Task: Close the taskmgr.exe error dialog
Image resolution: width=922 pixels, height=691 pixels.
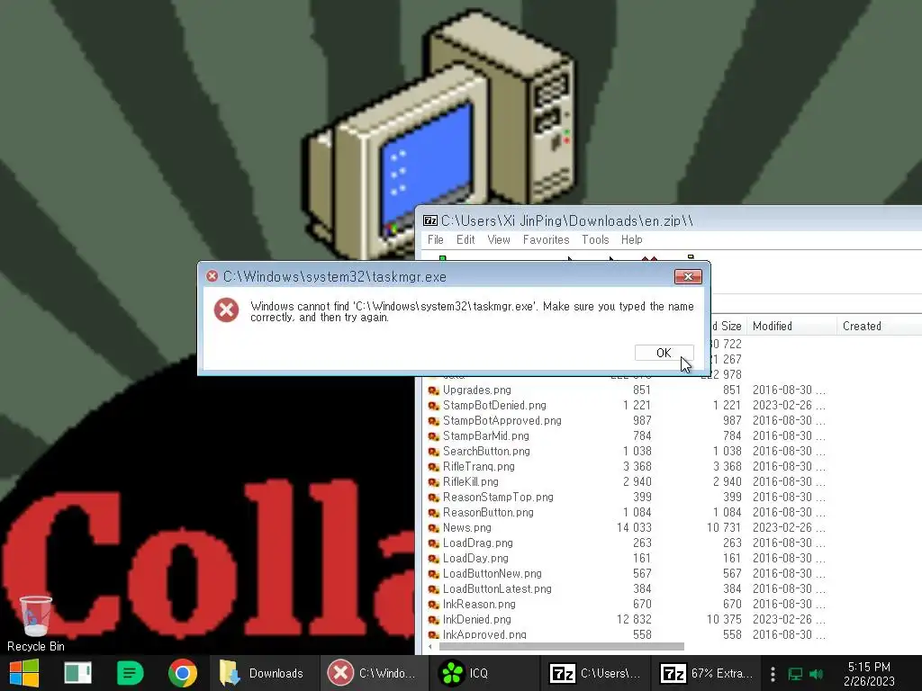Action: [x=688, y=277]
